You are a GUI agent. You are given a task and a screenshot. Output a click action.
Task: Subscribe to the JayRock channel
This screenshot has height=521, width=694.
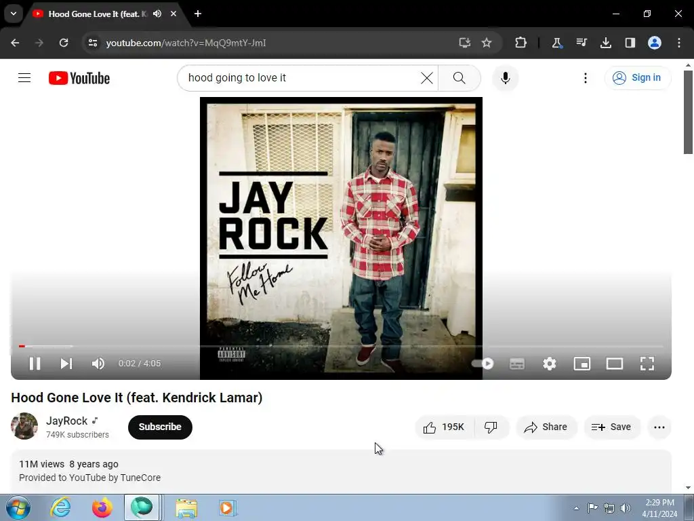pyautogui.click(x=160, y=427)
